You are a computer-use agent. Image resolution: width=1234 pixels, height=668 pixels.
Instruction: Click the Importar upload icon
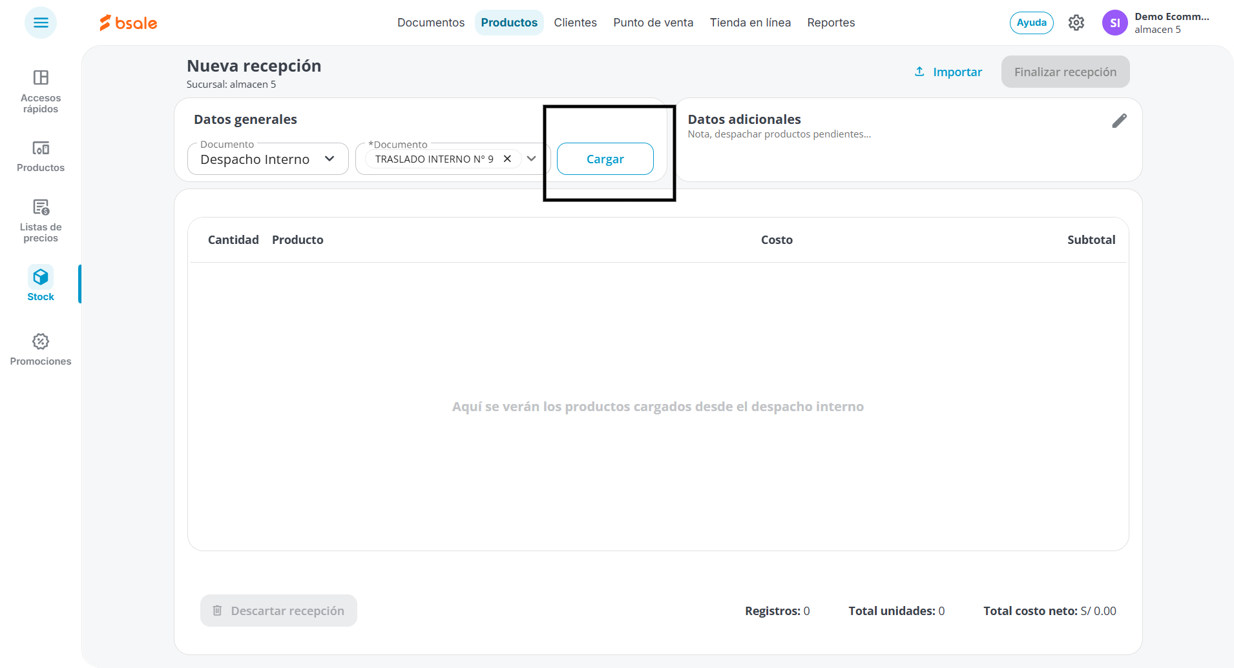[x=919, y=72]
